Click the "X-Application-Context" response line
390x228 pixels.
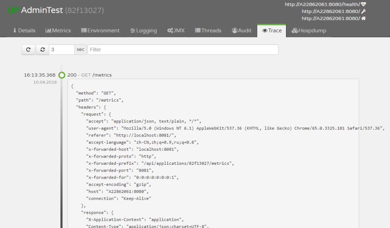135,220
